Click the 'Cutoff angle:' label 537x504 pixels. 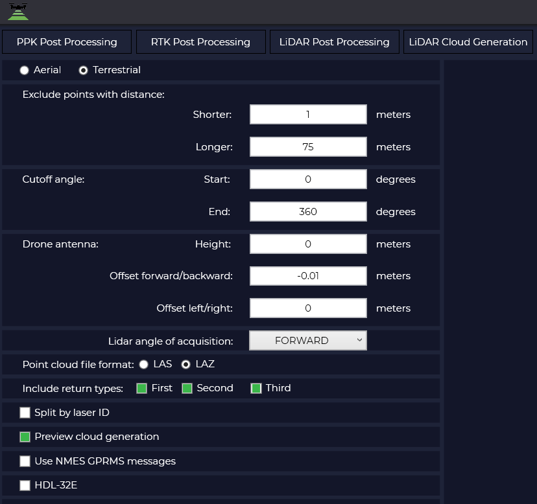[x=53, y=179]
